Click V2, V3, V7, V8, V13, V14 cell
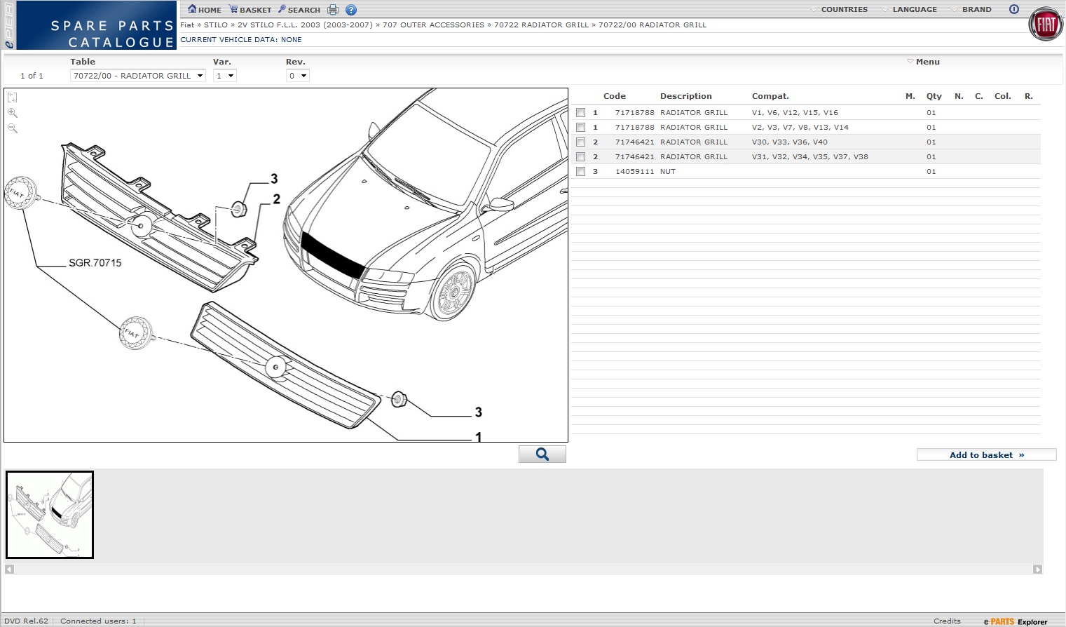The width and height of the screenshot is (1066, 627). (x=800, y=127)
